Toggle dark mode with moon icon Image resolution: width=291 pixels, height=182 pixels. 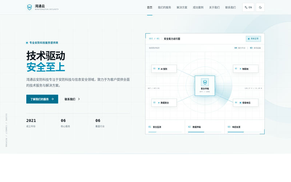(x=260, y=7)
